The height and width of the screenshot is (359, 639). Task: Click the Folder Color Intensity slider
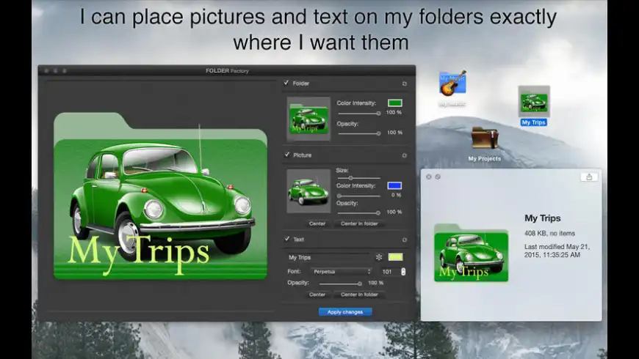[x=359, y=114]
